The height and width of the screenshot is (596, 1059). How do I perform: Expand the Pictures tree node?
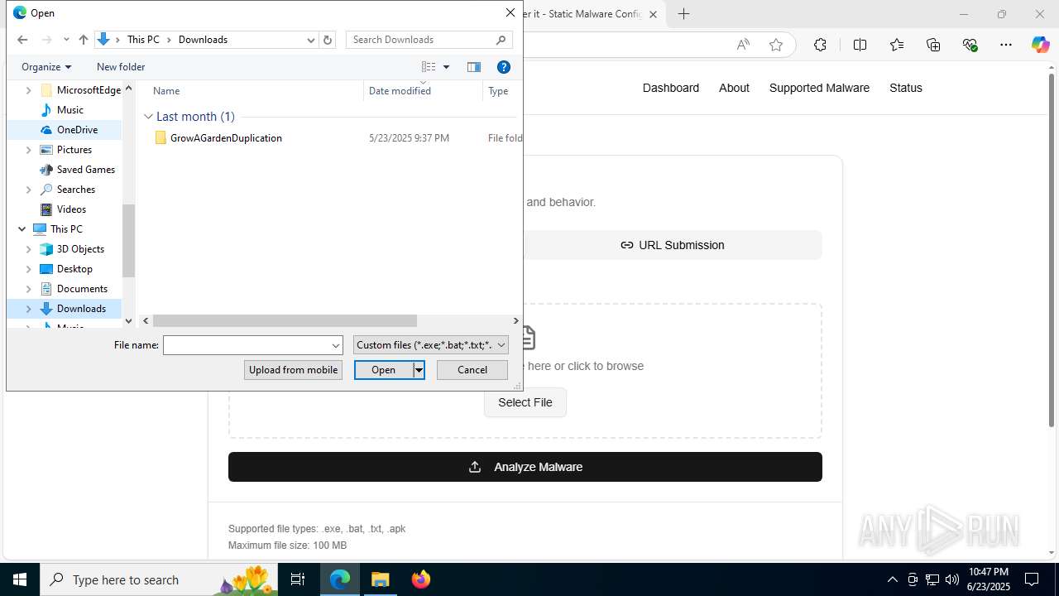(x=28, y=150)
